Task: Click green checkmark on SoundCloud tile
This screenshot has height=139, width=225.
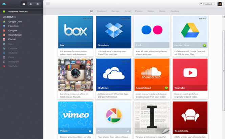Action: 166,88
